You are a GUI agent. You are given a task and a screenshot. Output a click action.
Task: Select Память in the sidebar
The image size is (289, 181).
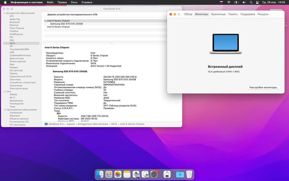pyautogui.click(x=14, y=73)
